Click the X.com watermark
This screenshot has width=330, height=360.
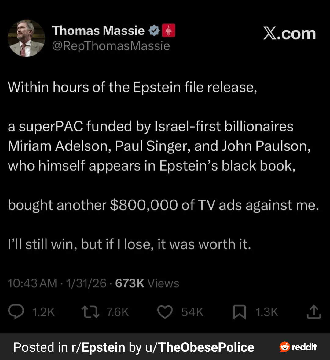point(289,34)
